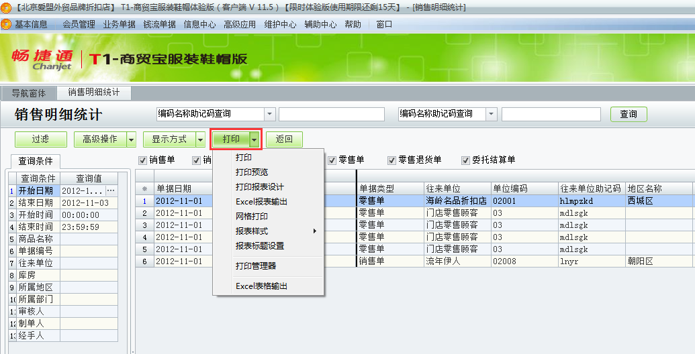Choose Excel报表输出 menu entry
The height and width of the screenshot is (354, 695).
pyautogui.click(x=268, y=202)
